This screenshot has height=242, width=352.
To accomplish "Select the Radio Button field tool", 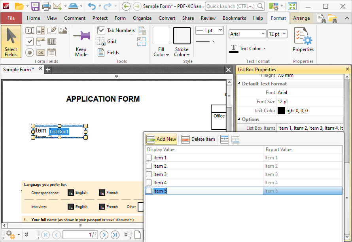I will [x=30, y=53].
